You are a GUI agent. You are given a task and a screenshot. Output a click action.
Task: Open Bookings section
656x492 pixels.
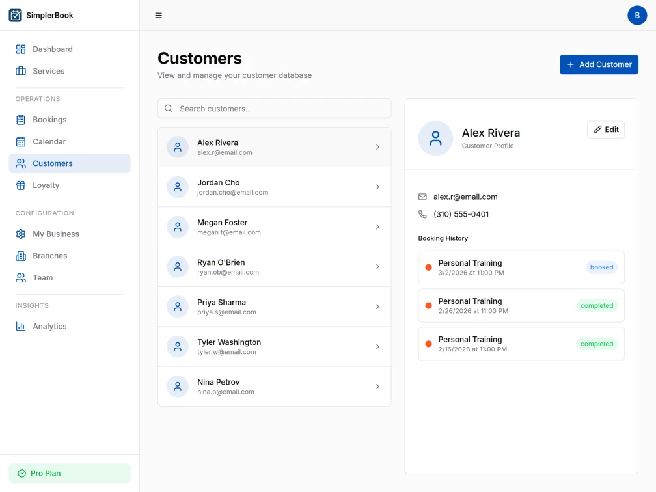click(70, 120)
